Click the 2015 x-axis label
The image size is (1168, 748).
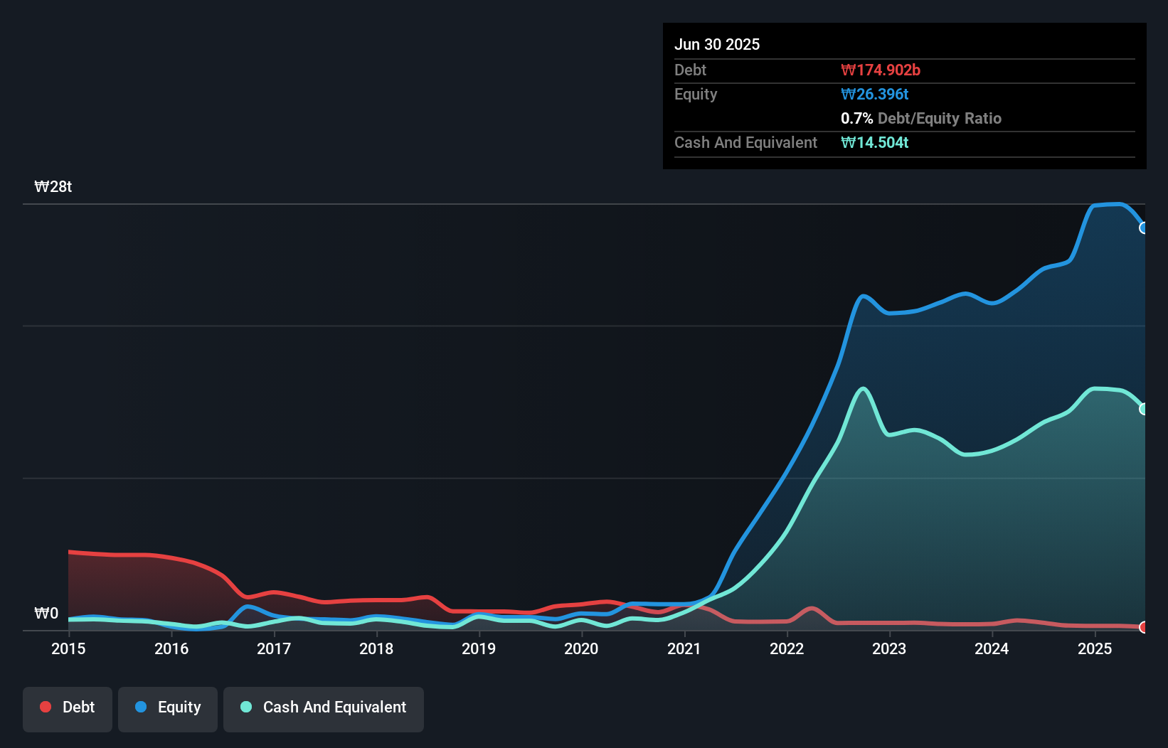coord(68,648)
